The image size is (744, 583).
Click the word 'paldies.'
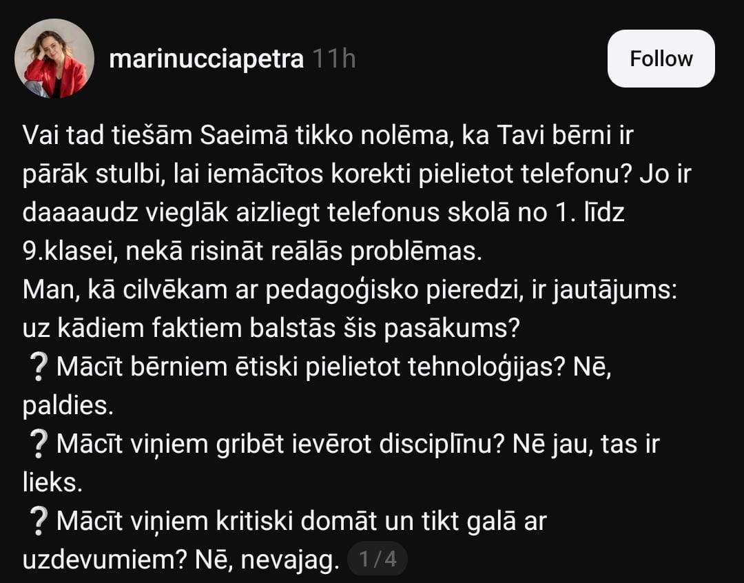[68, 406]
